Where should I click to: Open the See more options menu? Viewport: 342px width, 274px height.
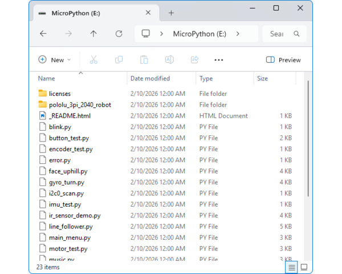218,60
